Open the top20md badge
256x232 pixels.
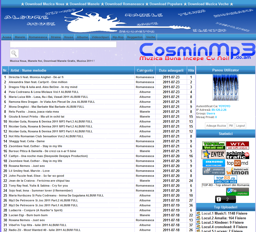coord(237,163)
